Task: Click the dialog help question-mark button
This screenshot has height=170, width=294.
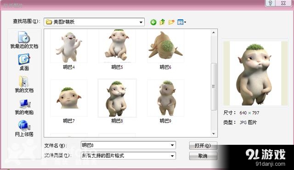Action: (271, 3)
